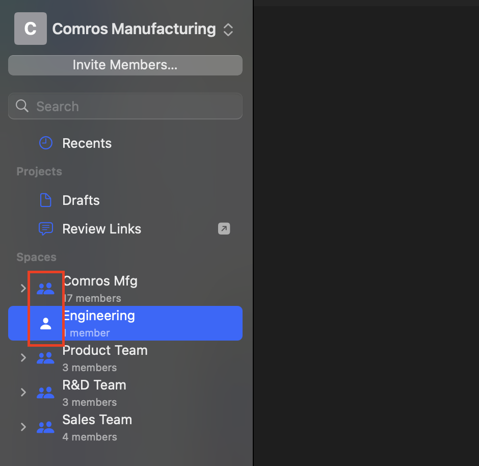
Task: Open the Drafts project
Action: tap(125, 200)
